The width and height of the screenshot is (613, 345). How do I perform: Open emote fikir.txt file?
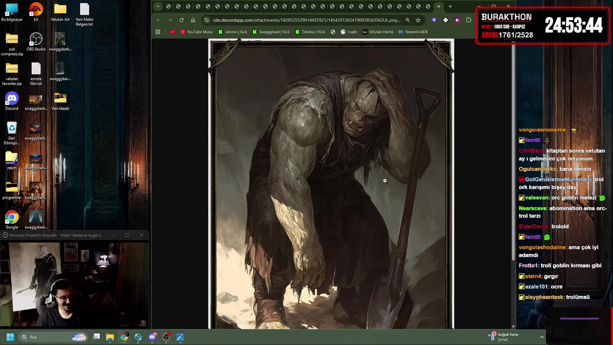[x=36, y=74]
